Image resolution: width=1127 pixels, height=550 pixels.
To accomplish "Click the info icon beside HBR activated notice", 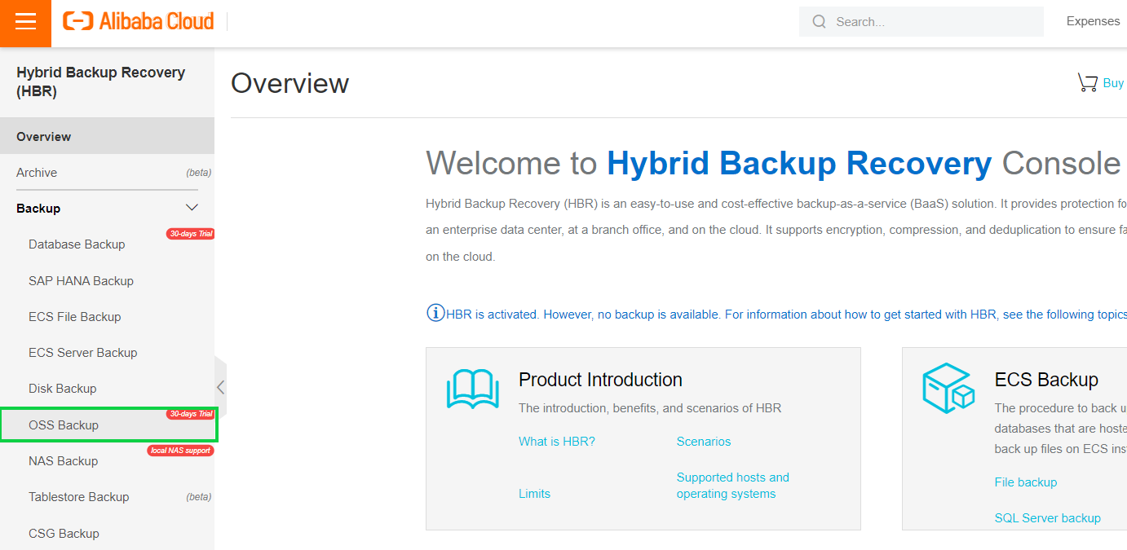I will click(435, 313).
